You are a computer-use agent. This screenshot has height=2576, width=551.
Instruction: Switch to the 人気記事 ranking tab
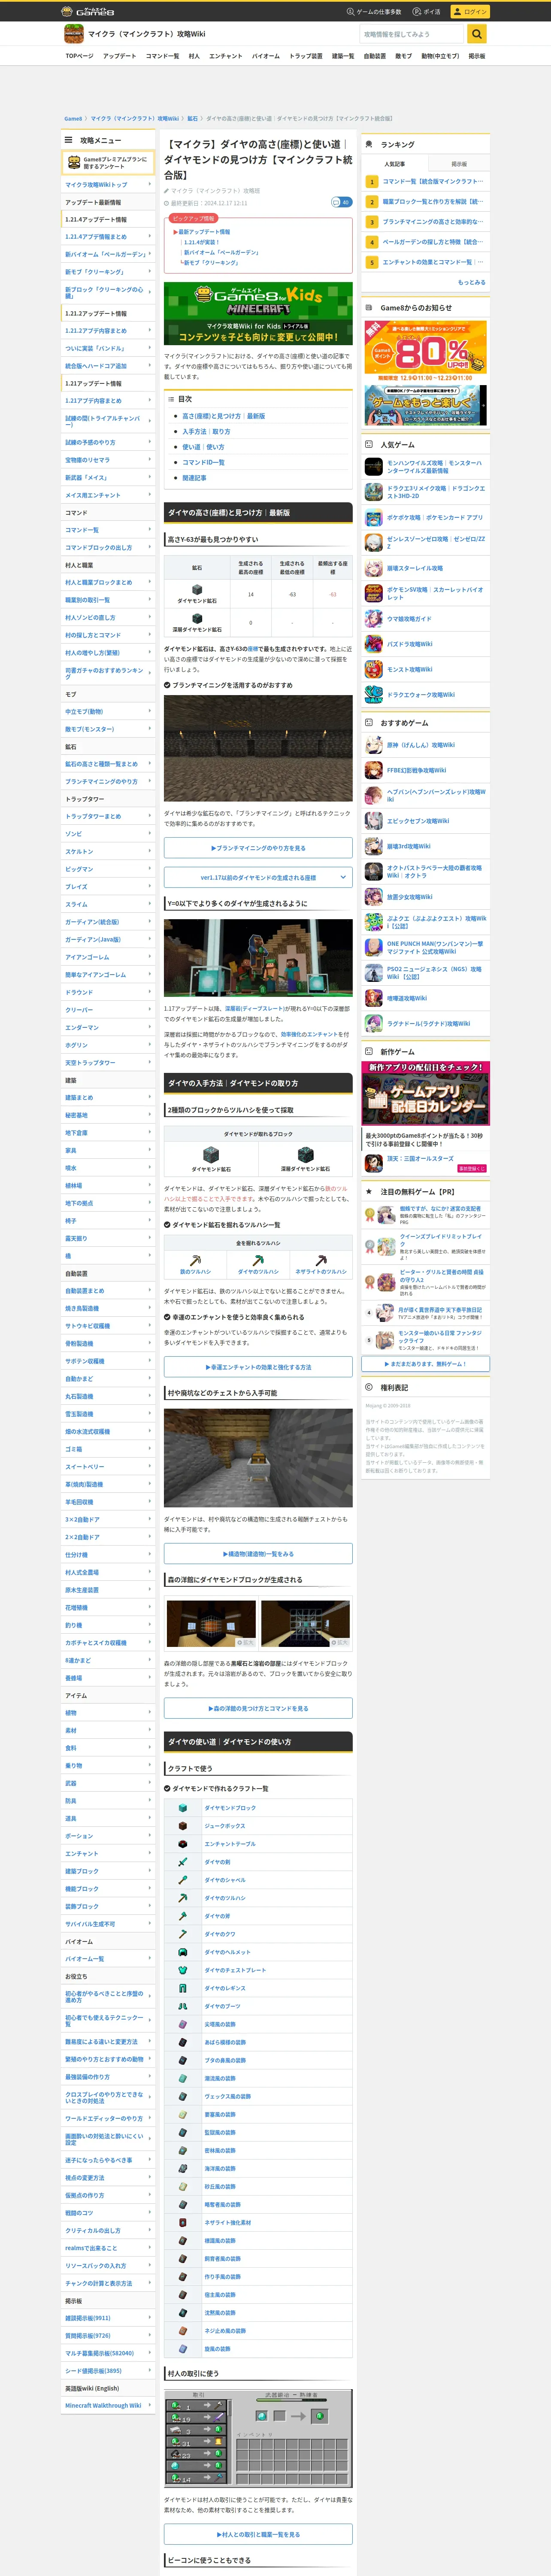(395, 164)
